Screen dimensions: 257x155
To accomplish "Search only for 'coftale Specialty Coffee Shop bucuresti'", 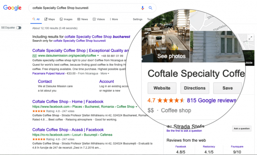I will pos(79,41).
